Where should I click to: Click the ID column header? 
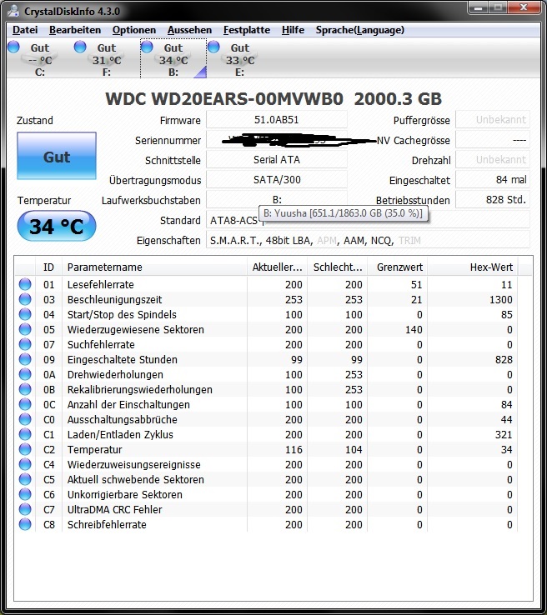click(48, 267)
